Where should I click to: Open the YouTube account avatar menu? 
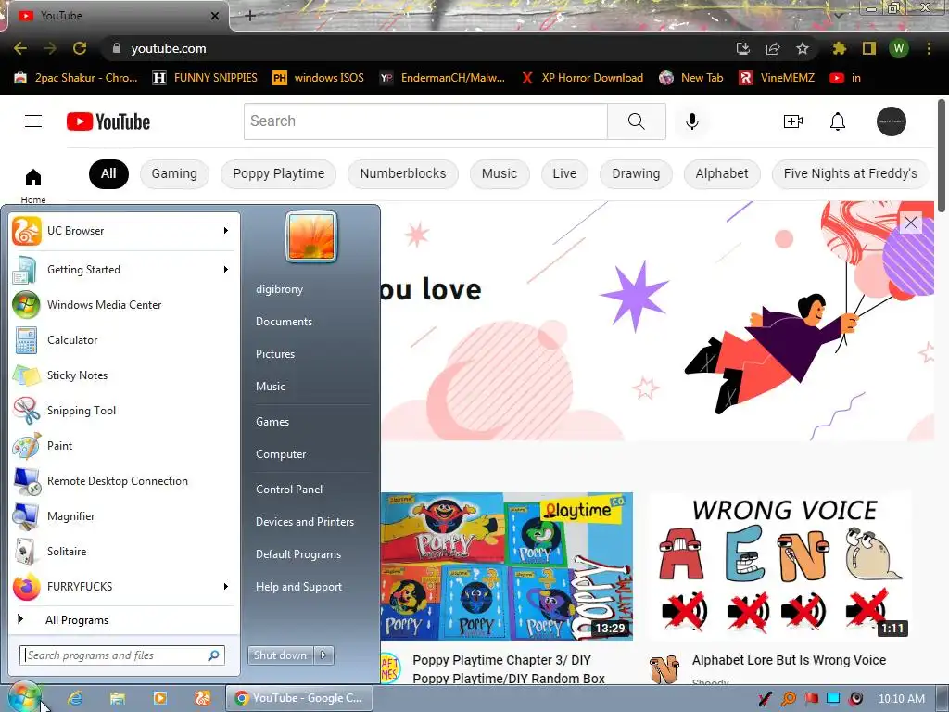tap(892, 121)
